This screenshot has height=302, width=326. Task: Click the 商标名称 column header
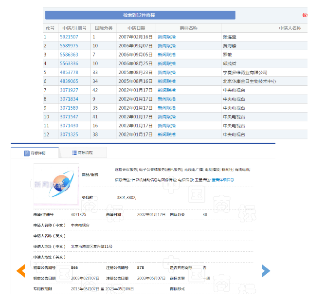point(188,28)
